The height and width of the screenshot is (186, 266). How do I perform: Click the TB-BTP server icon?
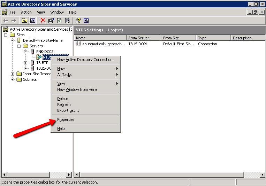click(x=32, y=63)
